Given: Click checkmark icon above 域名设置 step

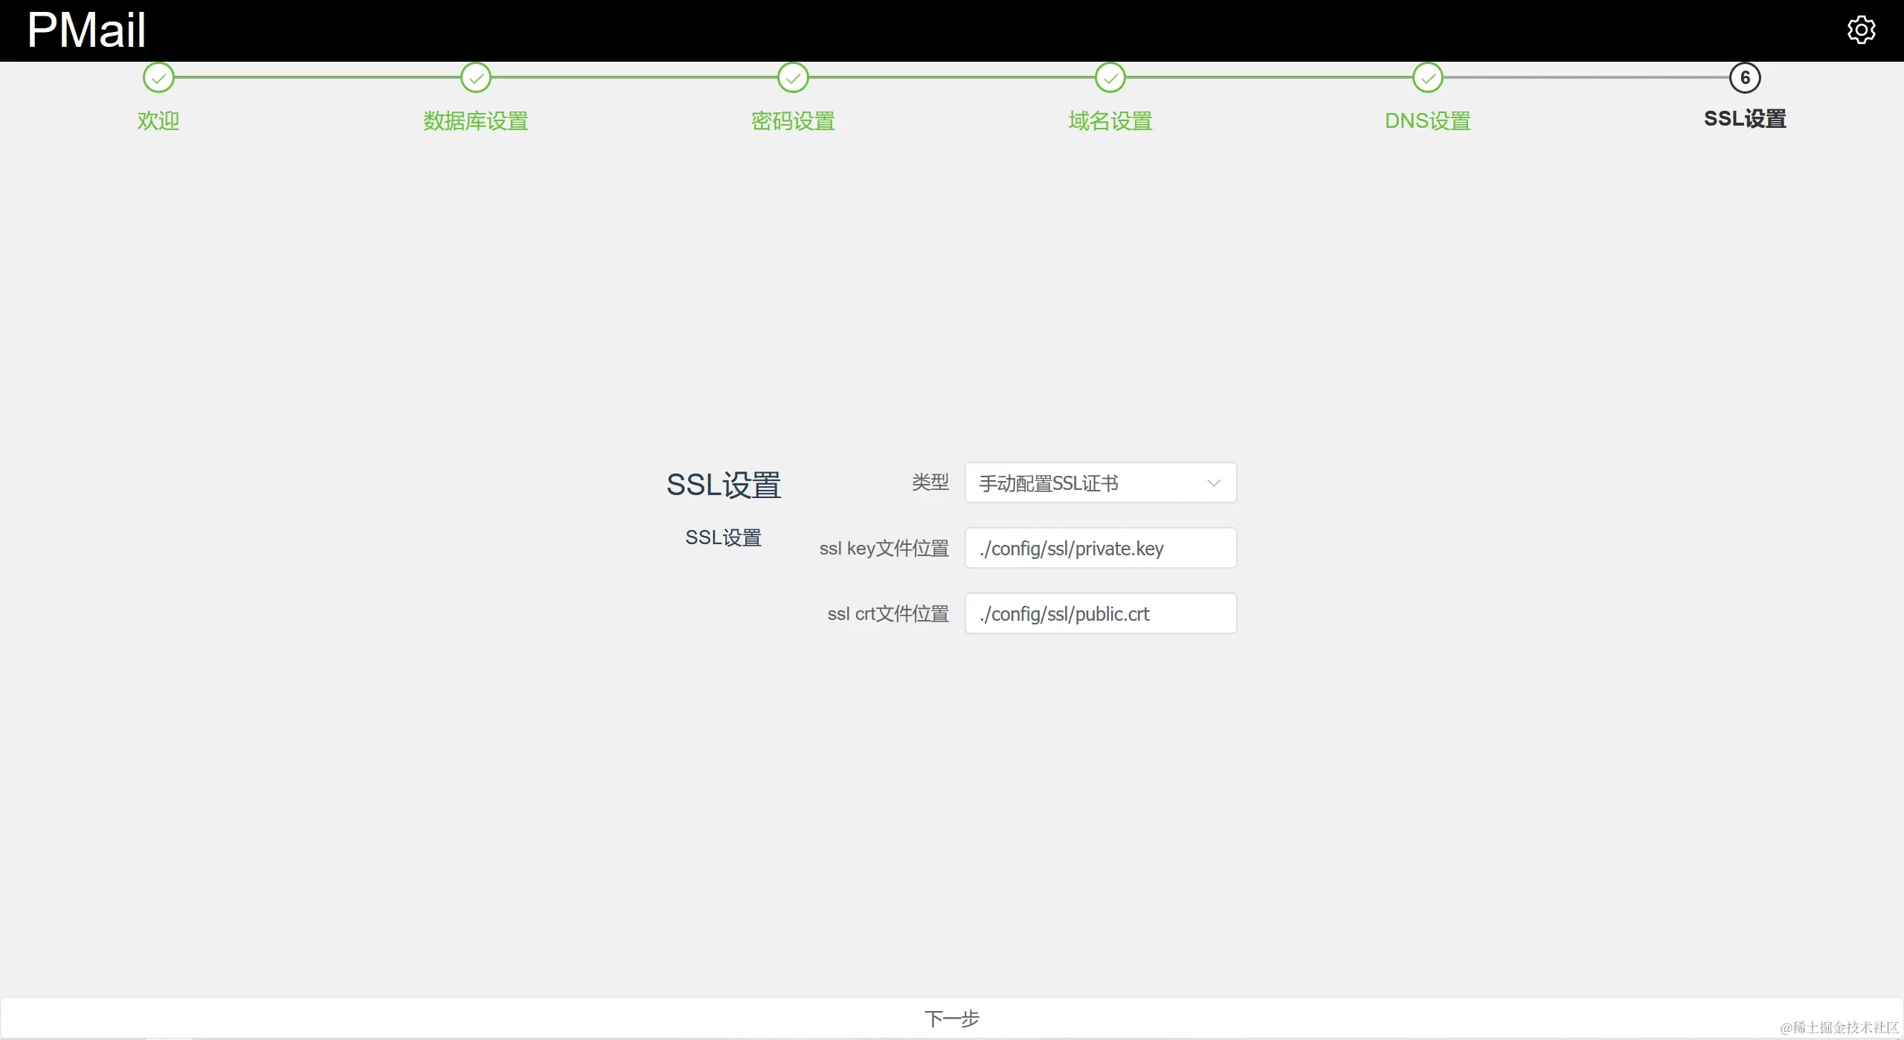Looking at the screenshot, I should pyautogui.click(x=1110, y=77).
